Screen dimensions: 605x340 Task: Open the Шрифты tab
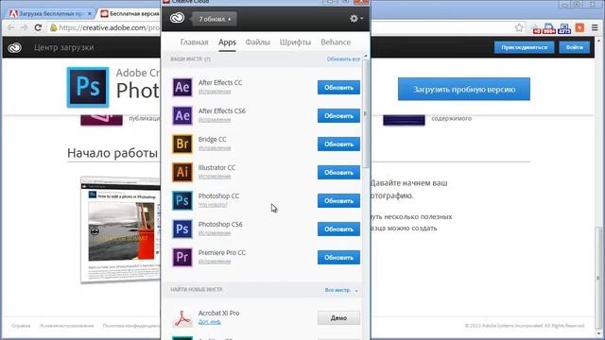295,42
